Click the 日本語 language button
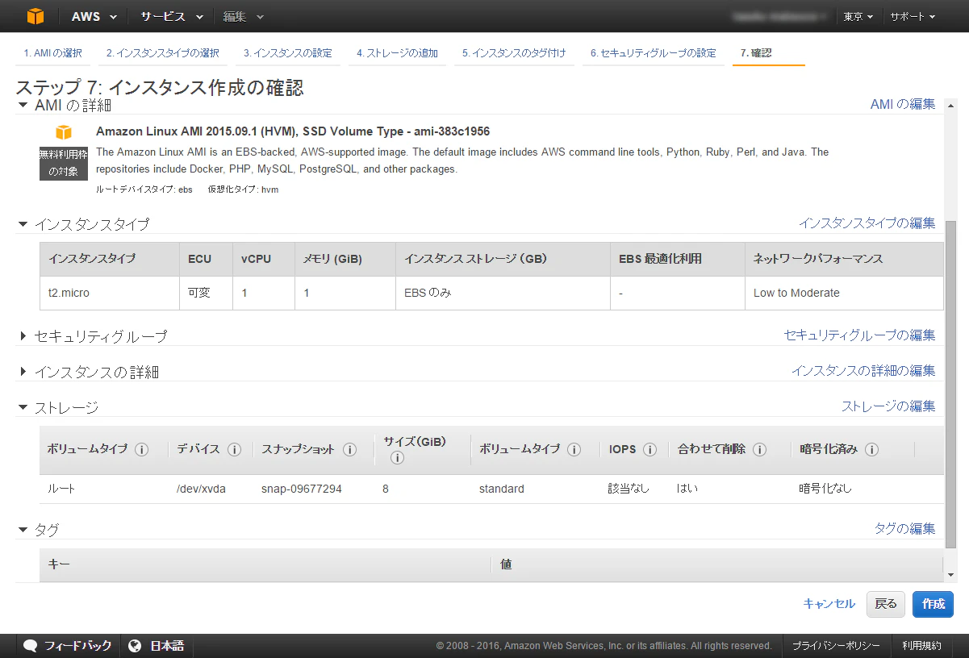This screenshot has height=658, width=969. click(157, 646)
